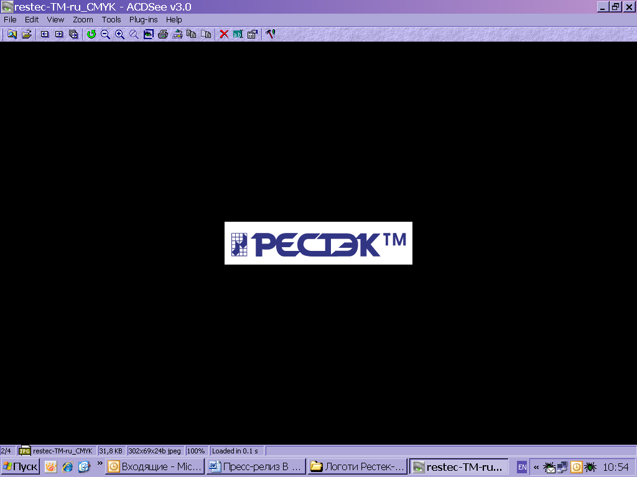
Task: Switch to Логоти Рестек folder window
Action: [x=358, y=467]
